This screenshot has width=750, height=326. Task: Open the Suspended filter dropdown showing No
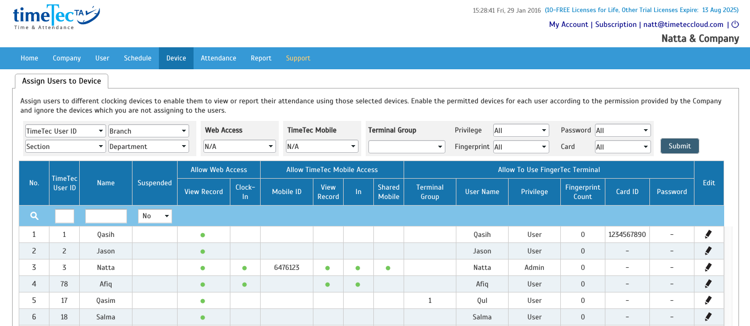155,216
